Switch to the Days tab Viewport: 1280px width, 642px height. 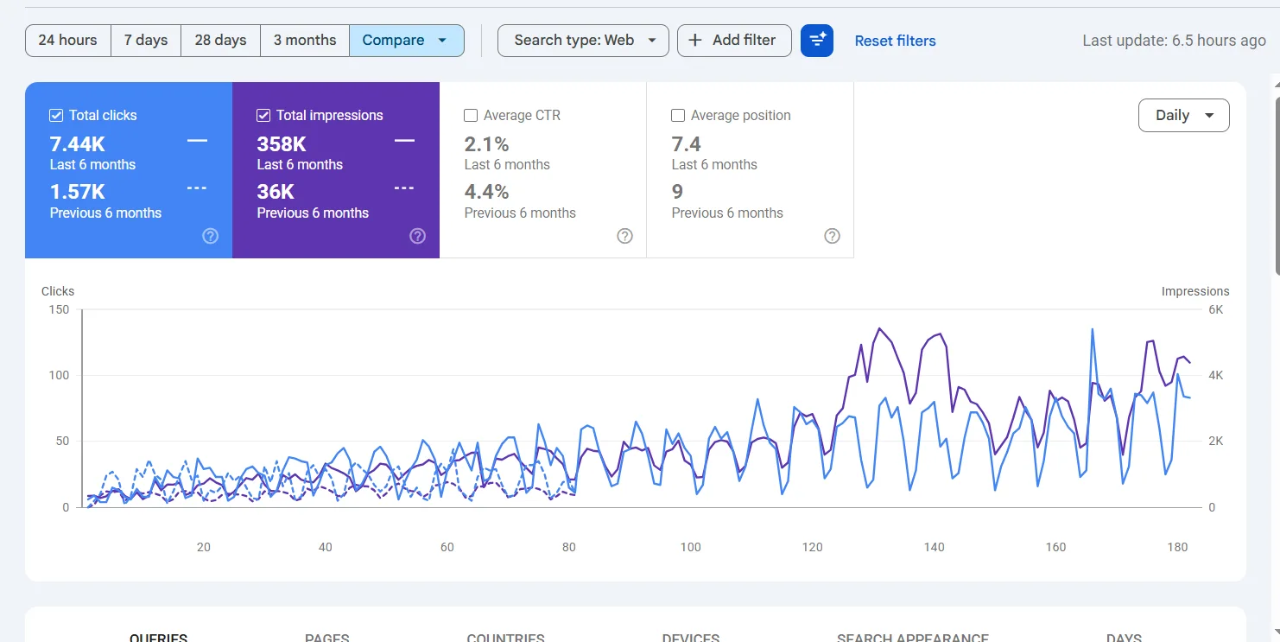click(x=1124, y=638)
